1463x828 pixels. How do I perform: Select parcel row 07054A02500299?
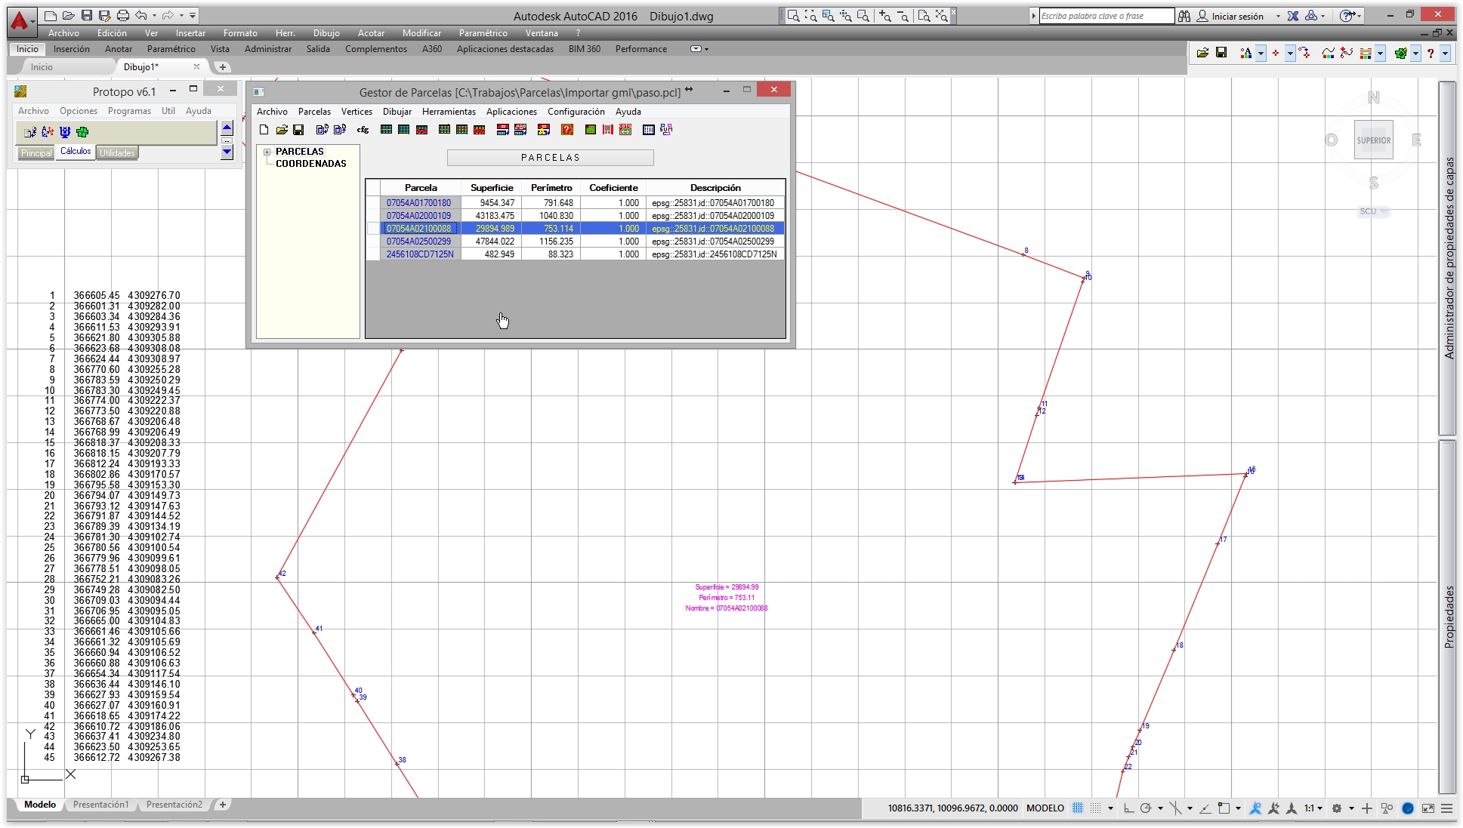coord(576,242)
